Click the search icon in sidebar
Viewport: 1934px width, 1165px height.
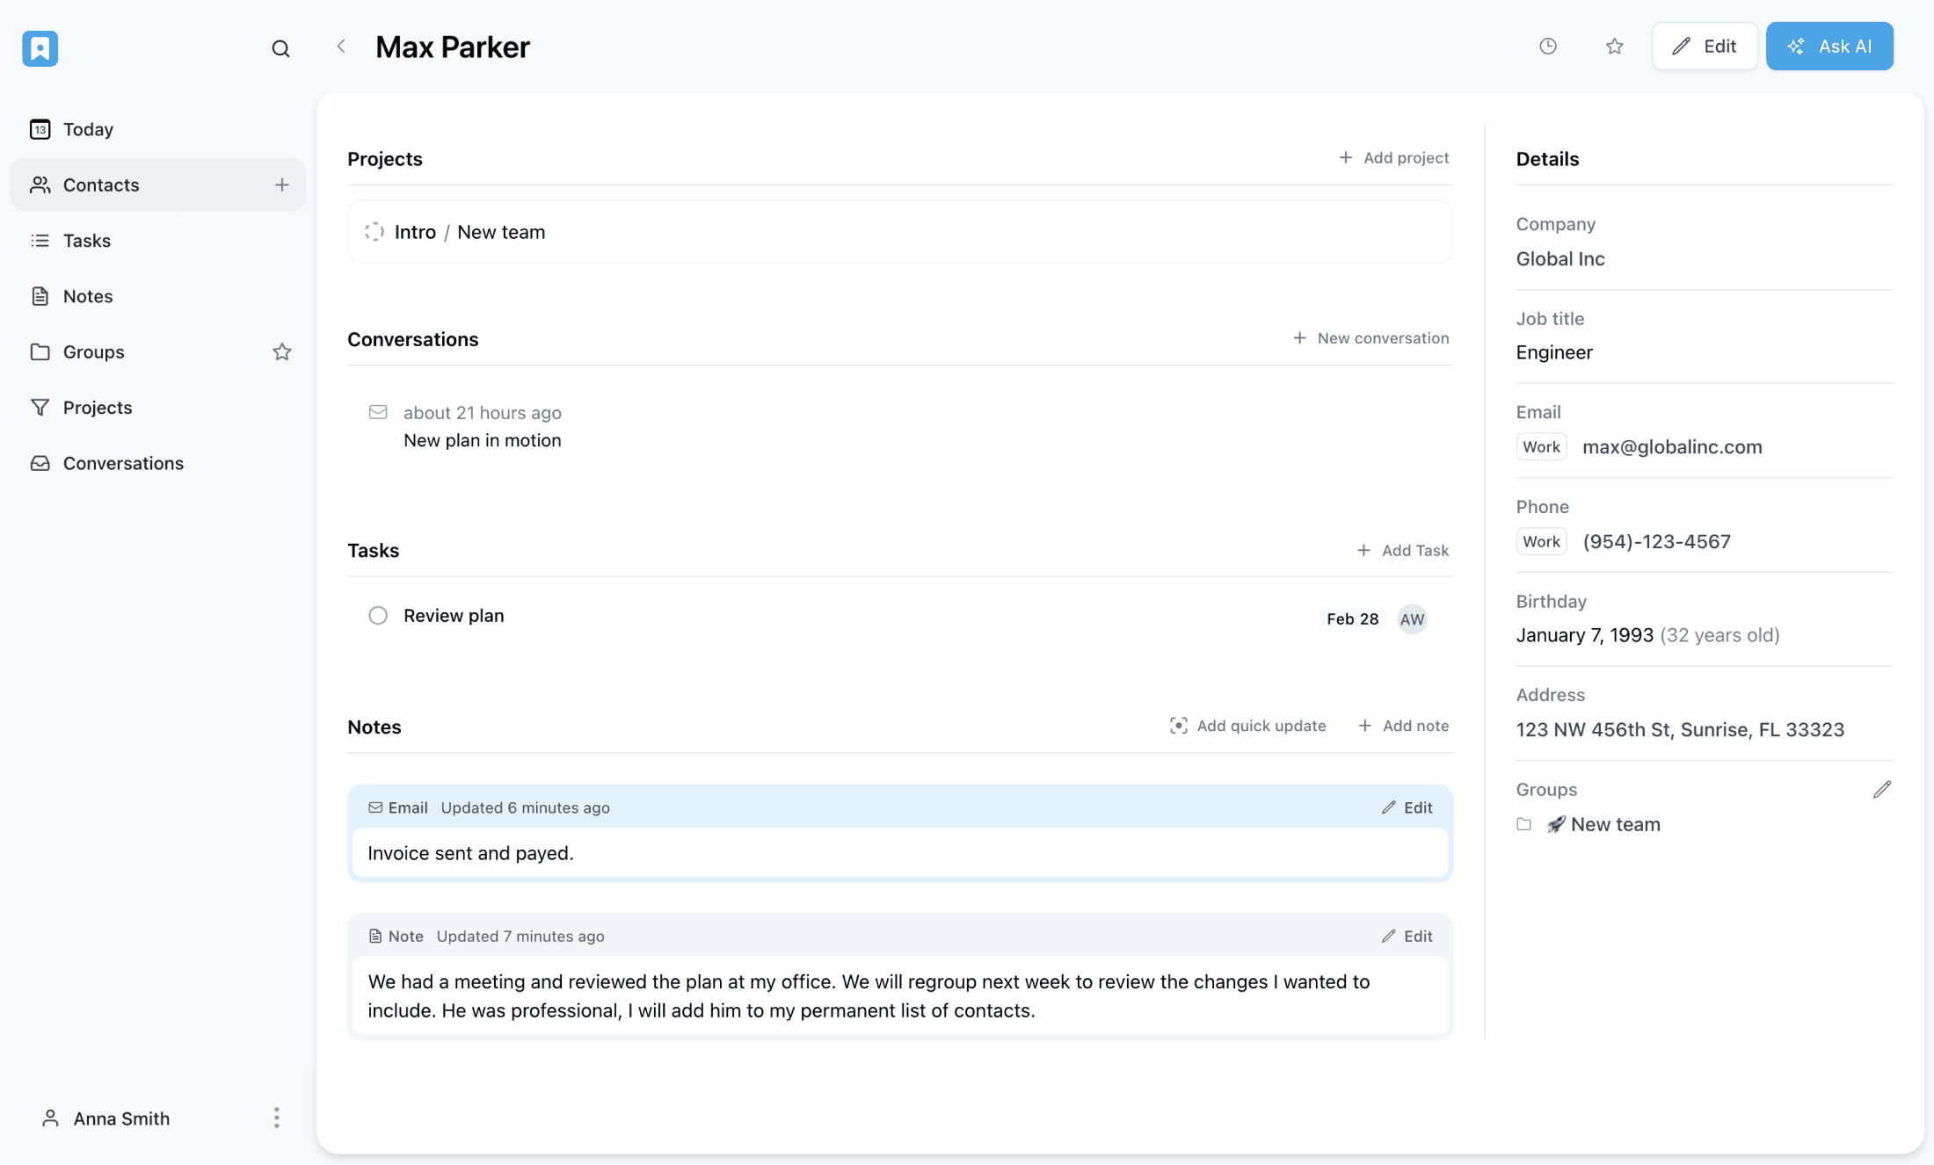tap(280, 46)
